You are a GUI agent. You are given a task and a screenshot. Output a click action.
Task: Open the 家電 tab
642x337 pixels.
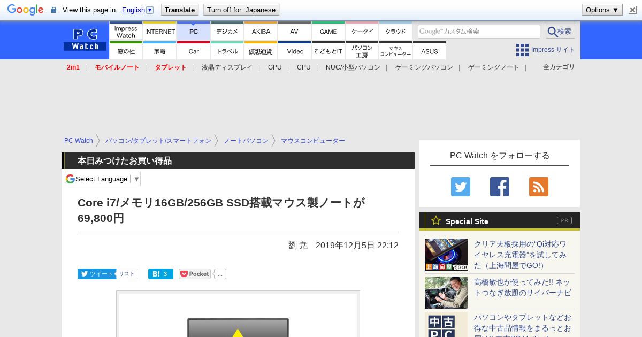click(160, 51)
